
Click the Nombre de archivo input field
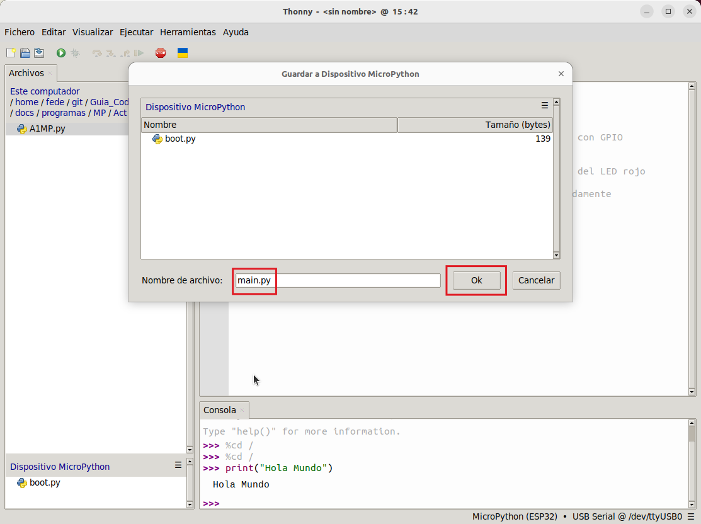(338, 280)
